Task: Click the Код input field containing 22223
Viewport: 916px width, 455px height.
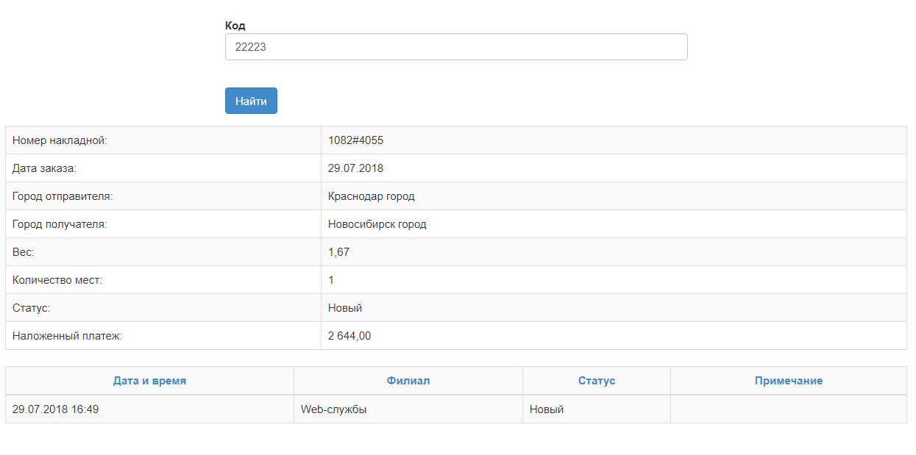Action: pyautogui.click(x=456, y=46)
